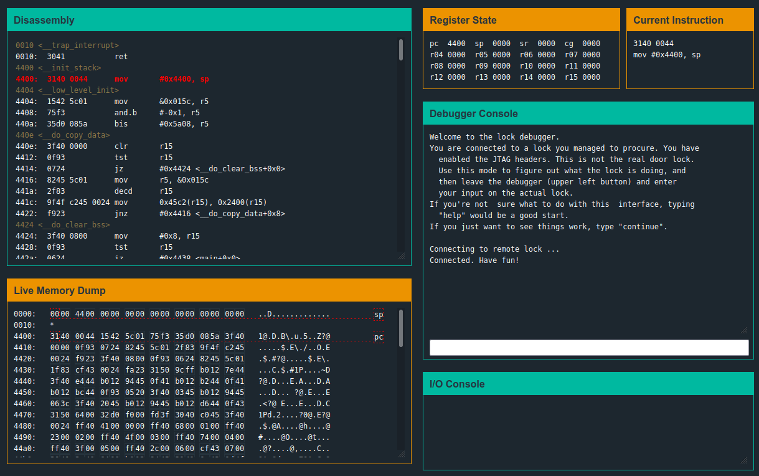Select the 4414 jz #0x4424 line
759x476 pixels.
click(x=151, y=169)
